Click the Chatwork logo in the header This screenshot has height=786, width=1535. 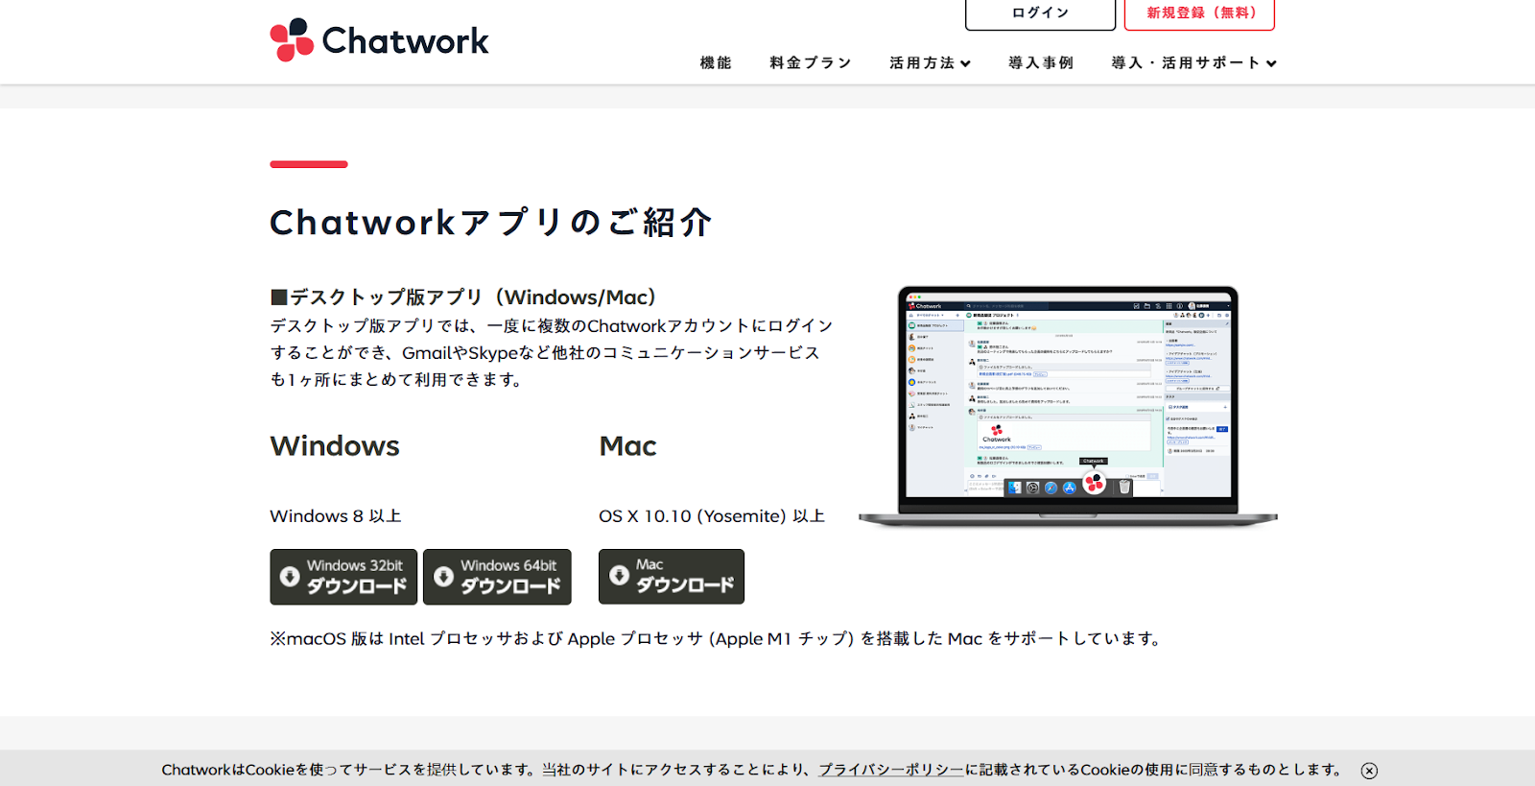(x=379, y=40)
